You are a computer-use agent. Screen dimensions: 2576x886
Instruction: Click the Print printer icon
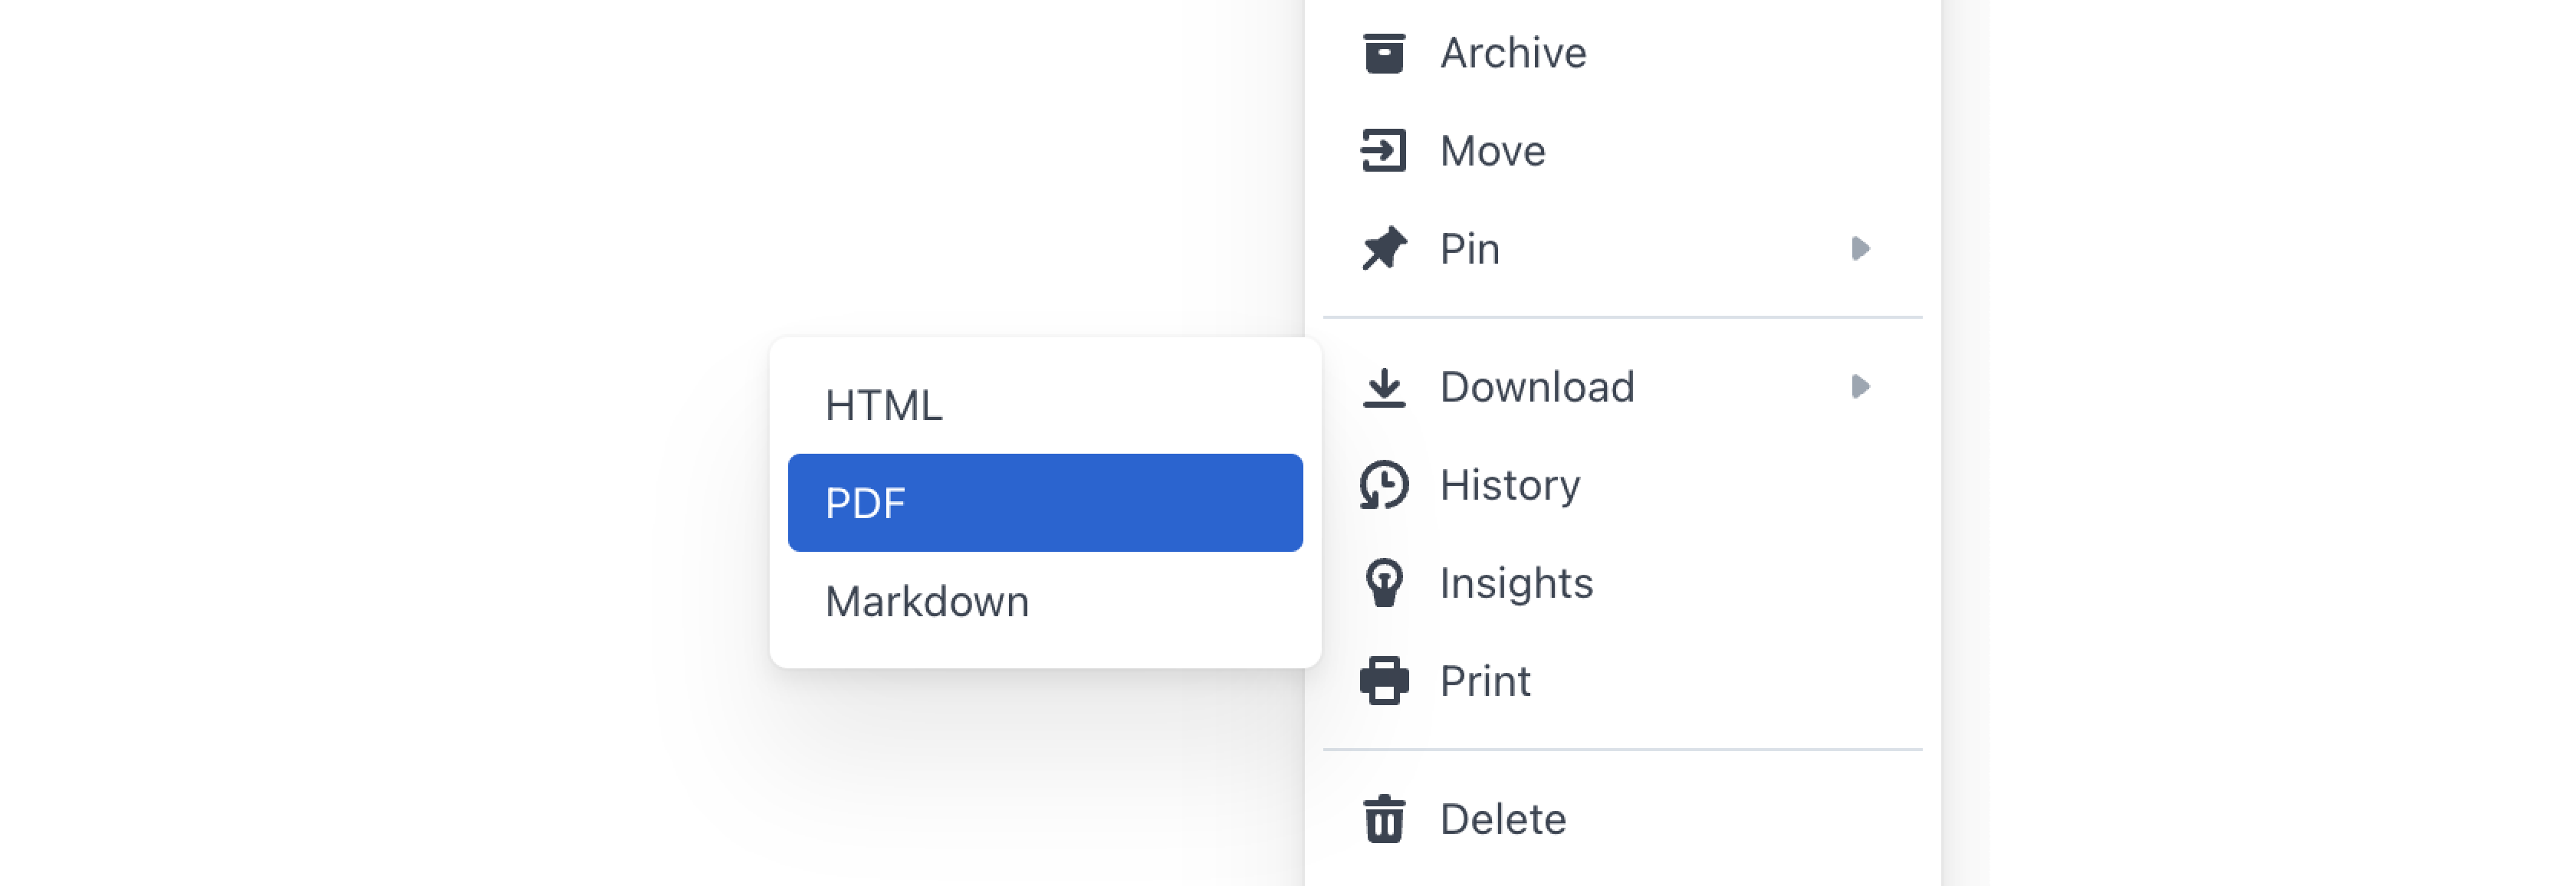pos(1385,680)
